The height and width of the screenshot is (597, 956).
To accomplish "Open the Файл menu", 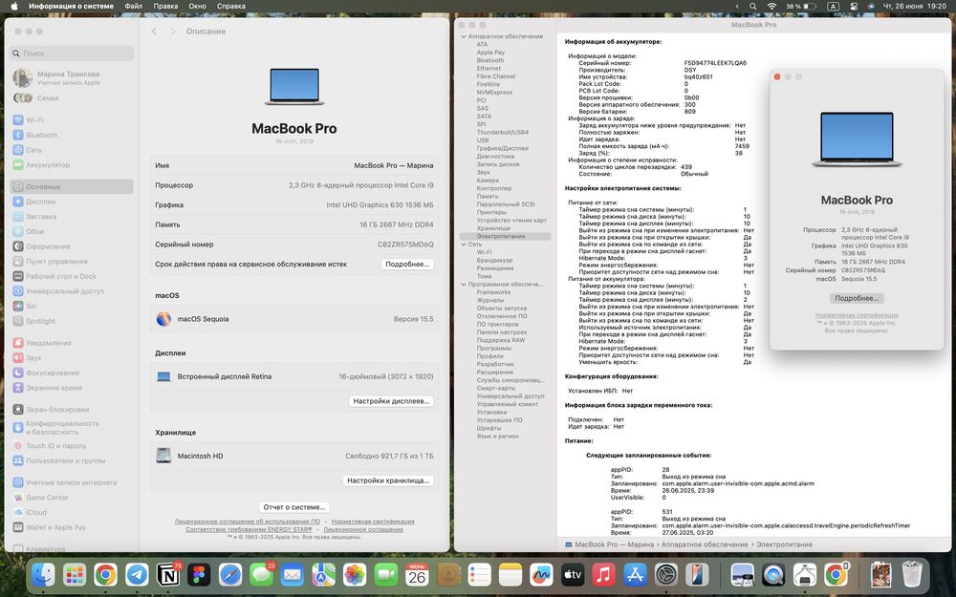I will click(x=134, y=6).
